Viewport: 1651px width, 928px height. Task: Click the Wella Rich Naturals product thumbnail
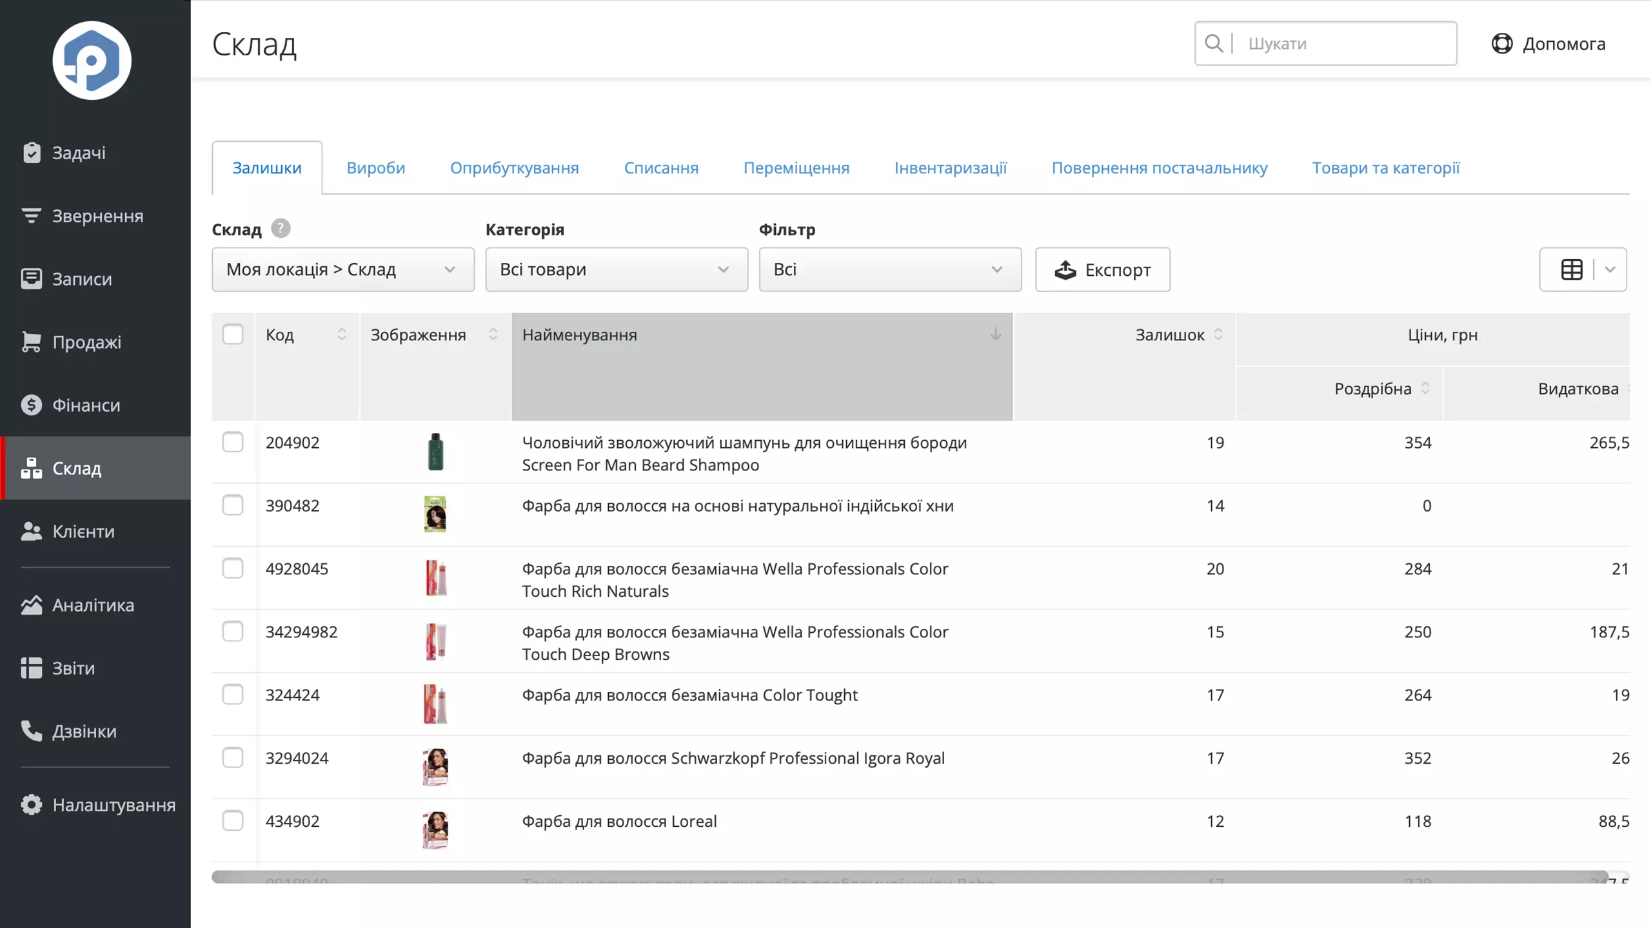point(435,577)
